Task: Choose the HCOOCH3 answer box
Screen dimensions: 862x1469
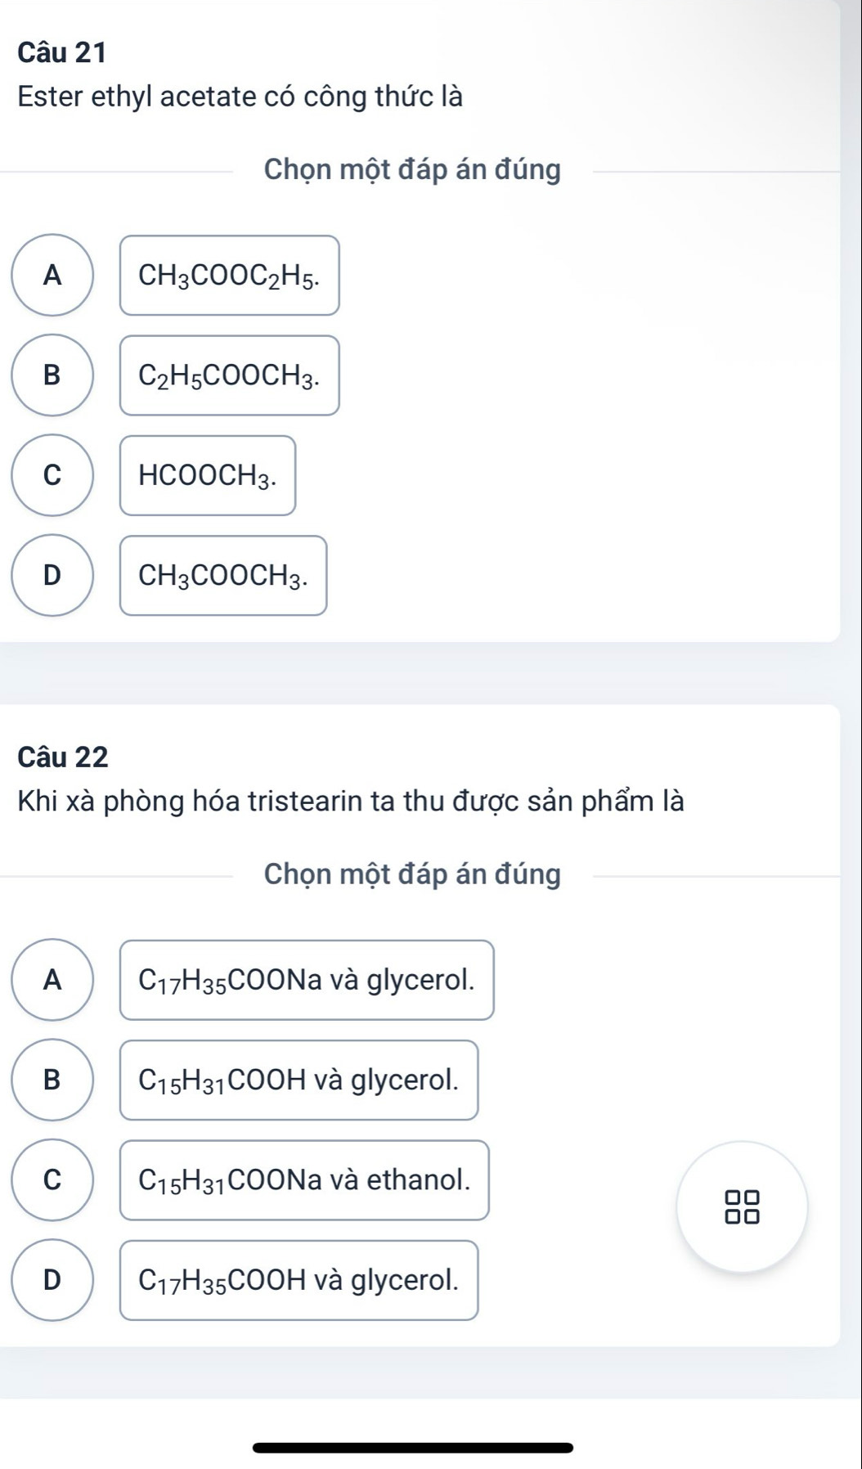Action: coord(208,475)
